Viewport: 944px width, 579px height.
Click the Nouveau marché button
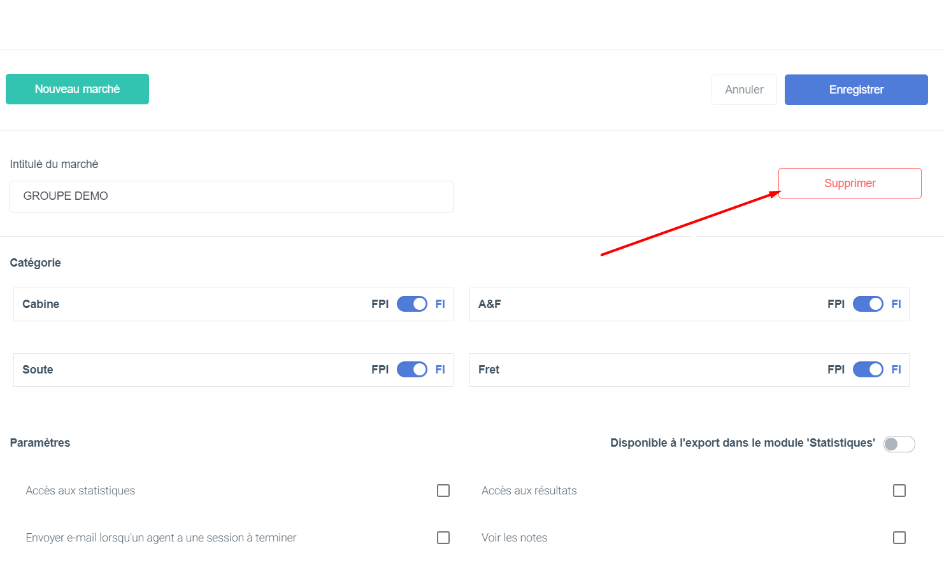tap(77, 89)
